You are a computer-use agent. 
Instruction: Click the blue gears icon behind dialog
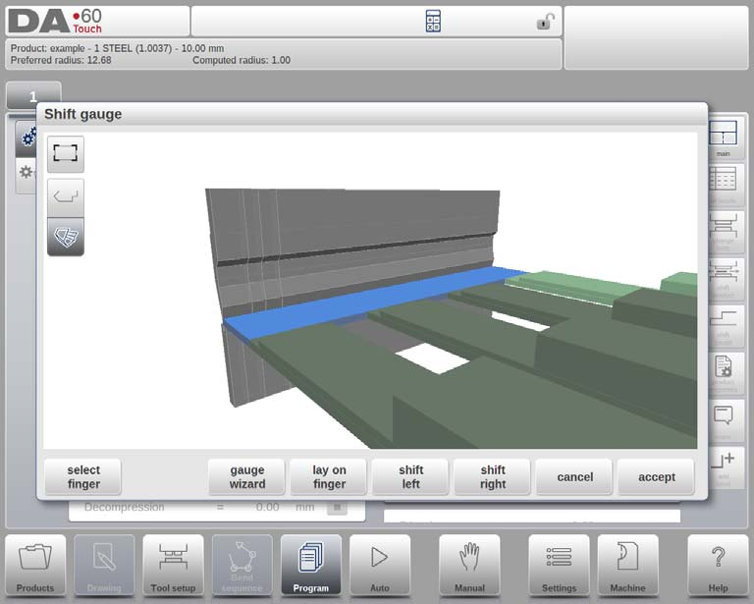click(27, 138)
